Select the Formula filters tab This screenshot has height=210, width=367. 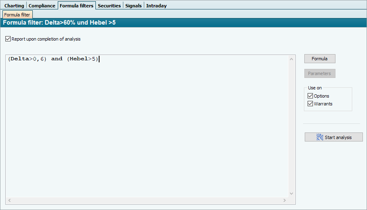click(x=77, y=6)
